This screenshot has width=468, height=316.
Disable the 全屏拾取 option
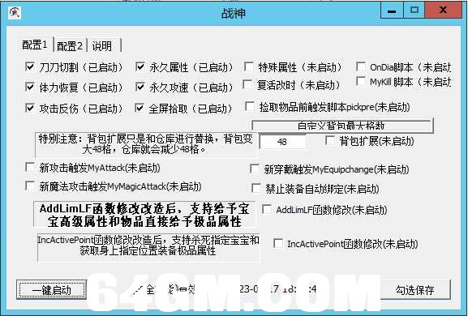[x=140, y=108]
